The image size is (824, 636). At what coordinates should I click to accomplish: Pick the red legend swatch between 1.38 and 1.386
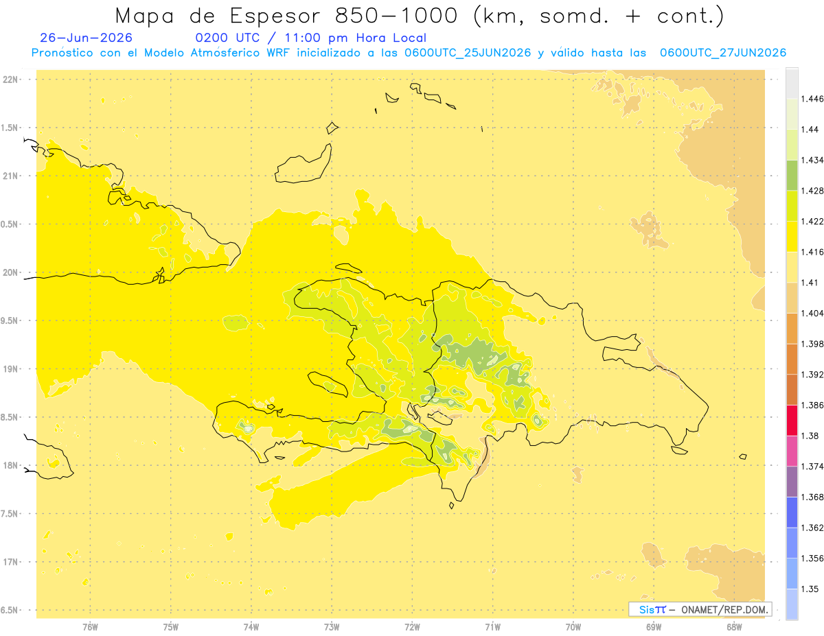click(x=792, y=420)
